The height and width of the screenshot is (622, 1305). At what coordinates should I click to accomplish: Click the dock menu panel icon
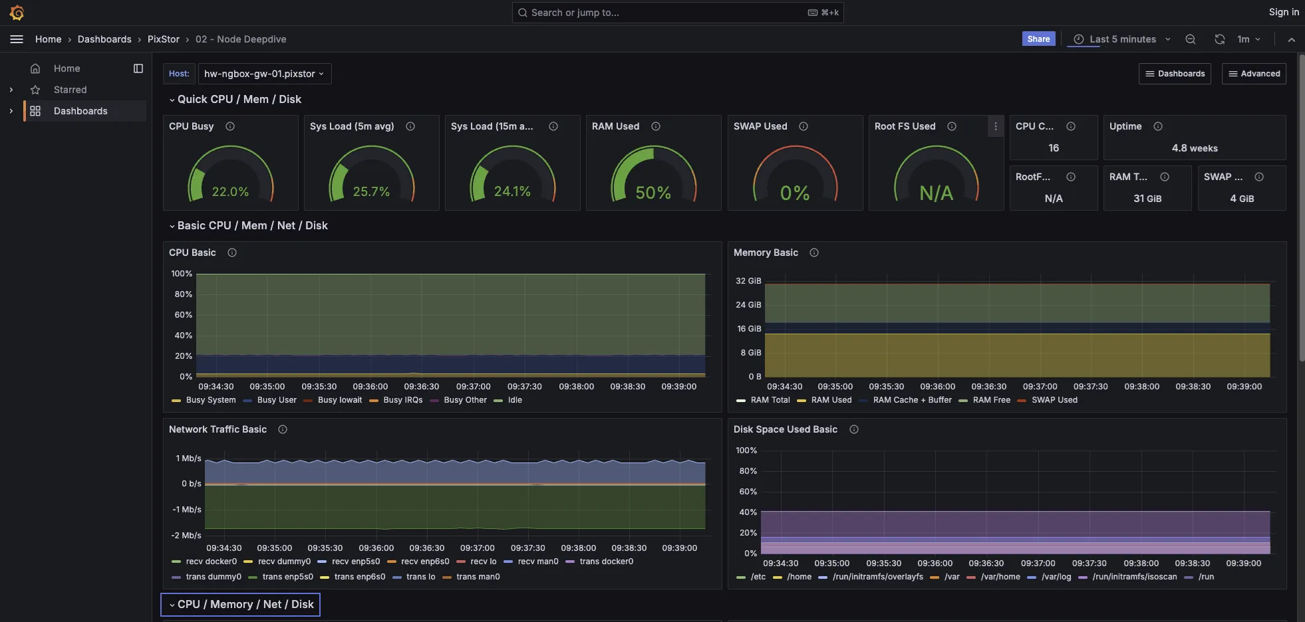(x=138, y=68)
